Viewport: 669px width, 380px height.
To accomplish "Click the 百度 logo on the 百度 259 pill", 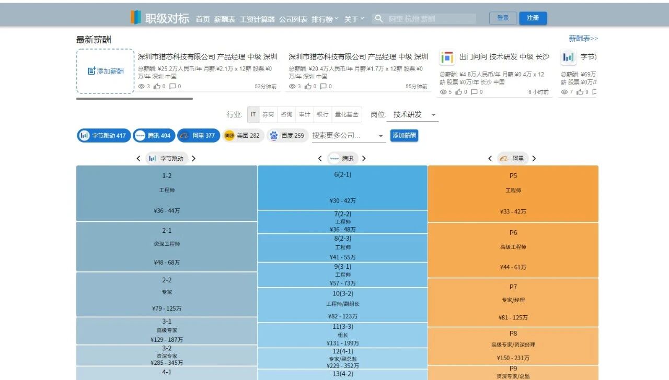I will coord(273,135).
